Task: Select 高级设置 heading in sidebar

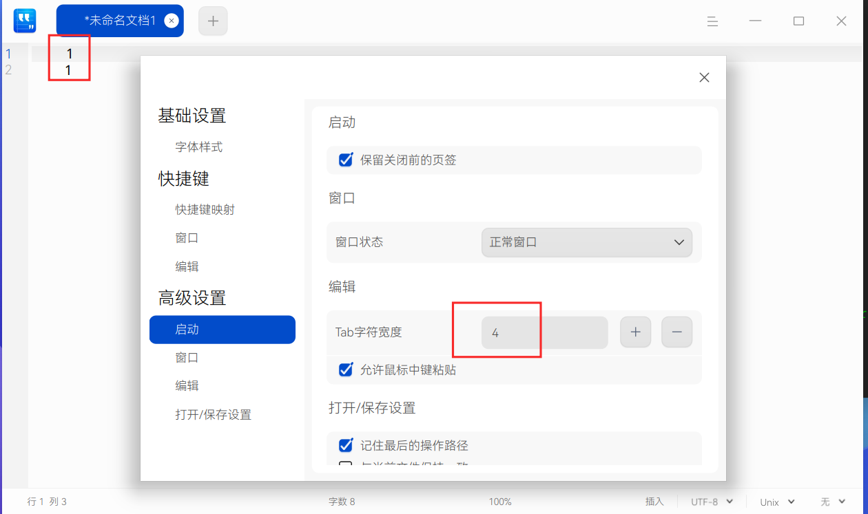Action: [x=192, y=298]
